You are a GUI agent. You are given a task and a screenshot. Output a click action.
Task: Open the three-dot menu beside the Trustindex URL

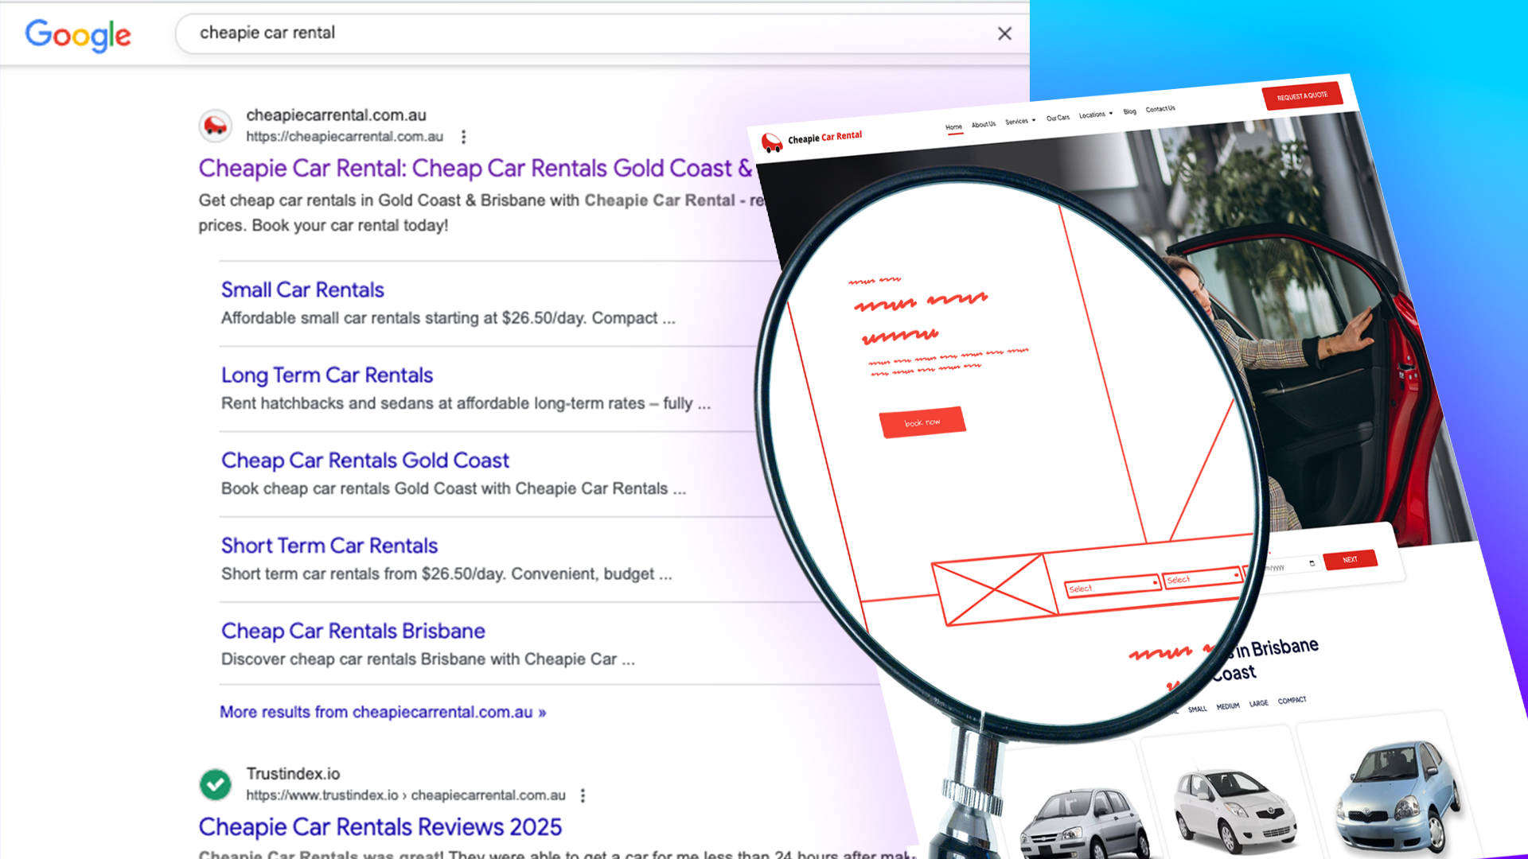(583, 795)
